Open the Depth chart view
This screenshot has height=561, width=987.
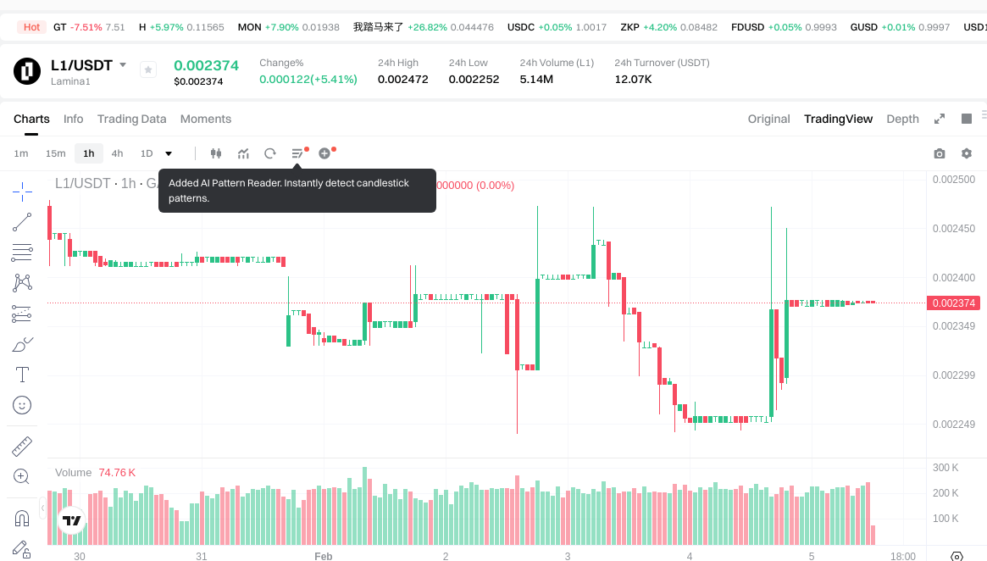click(x=902, y=119)
